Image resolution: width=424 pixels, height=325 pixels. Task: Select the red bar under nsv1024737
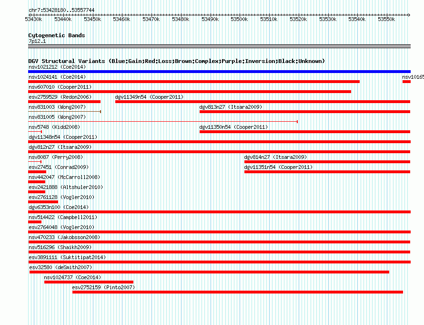pyautogui.click(x=89, y=282)
